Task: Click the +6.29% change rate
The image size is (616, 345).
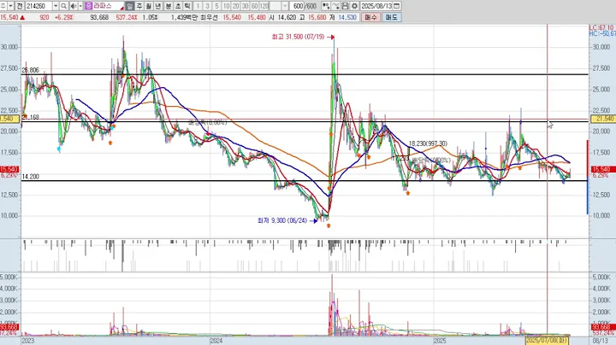Action: pos(63,17)
